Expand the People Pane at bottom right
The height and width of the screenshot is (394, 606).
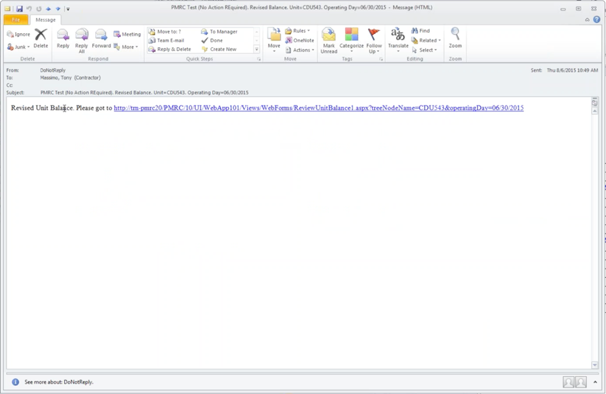(595, 382)
